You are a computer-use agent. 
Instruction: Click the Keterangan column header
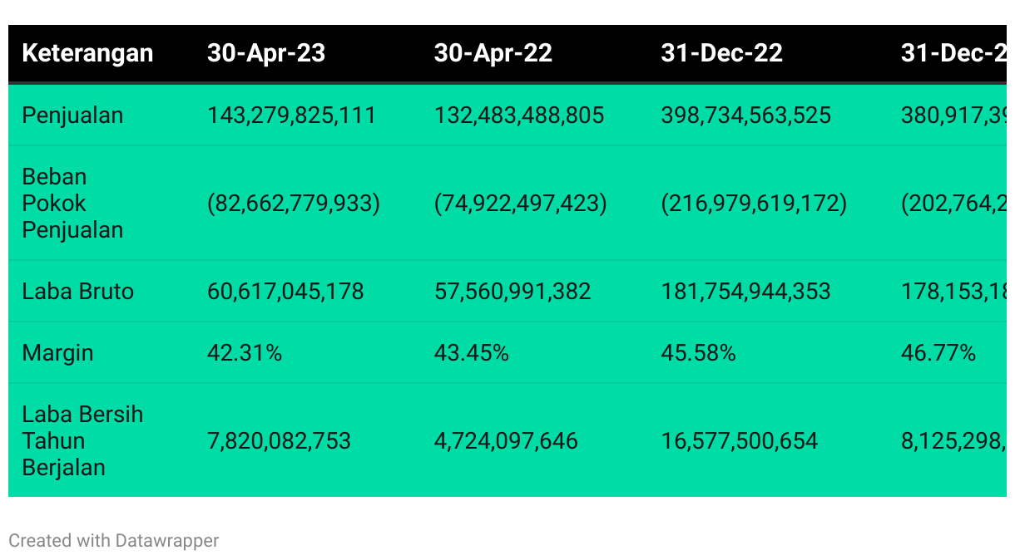click(x=87, y=53)
